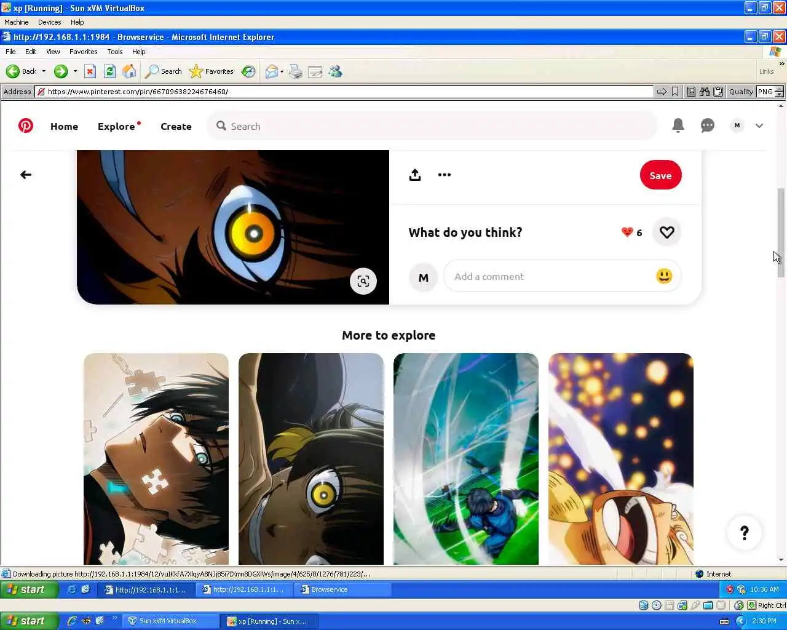This screenshot has height=630, width=787.
Task: Switch to Browservice taskbar window
Action: (x=342, y=589)
